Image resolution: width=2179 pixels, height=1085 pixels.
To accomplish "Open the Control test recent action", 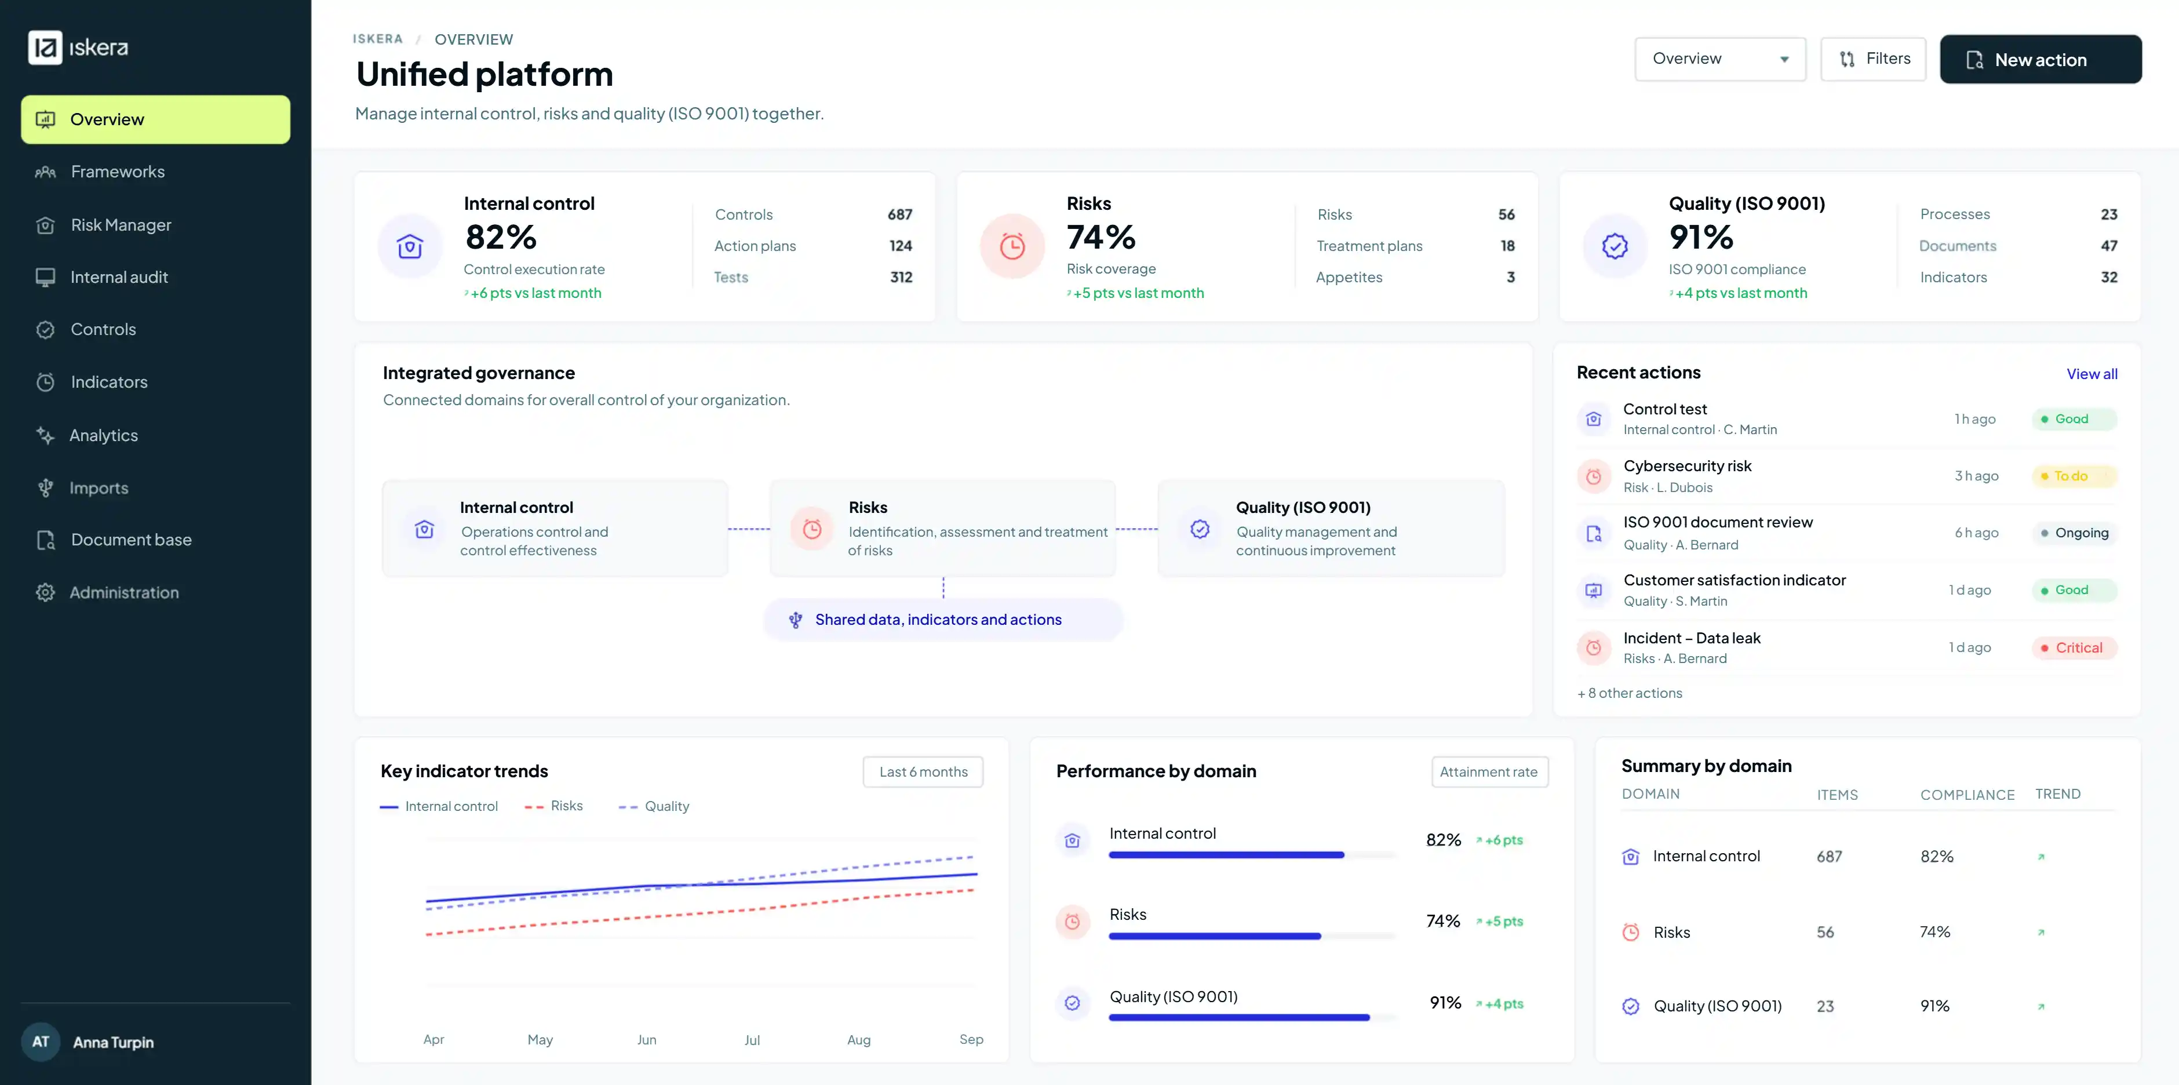I will [x=1846, y=418].
